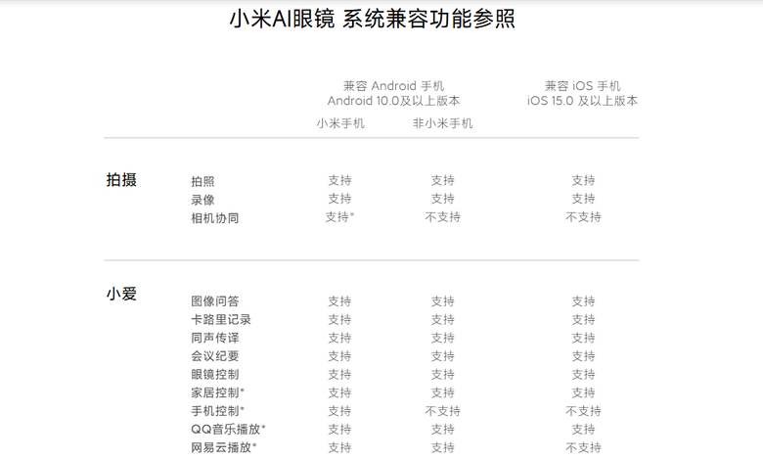Click 支持 in 图像问答 row 小米手机 column

[x=339, y=301]
